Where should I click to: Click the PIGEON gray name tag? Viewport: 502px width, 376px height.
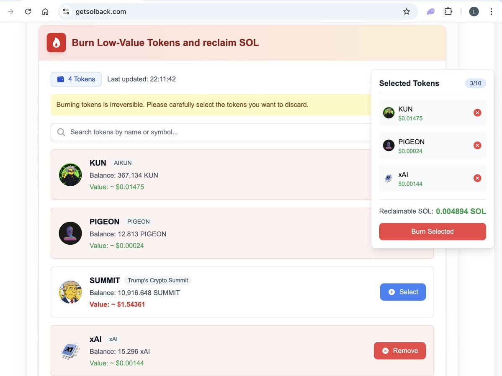click(x=138, y=222)
